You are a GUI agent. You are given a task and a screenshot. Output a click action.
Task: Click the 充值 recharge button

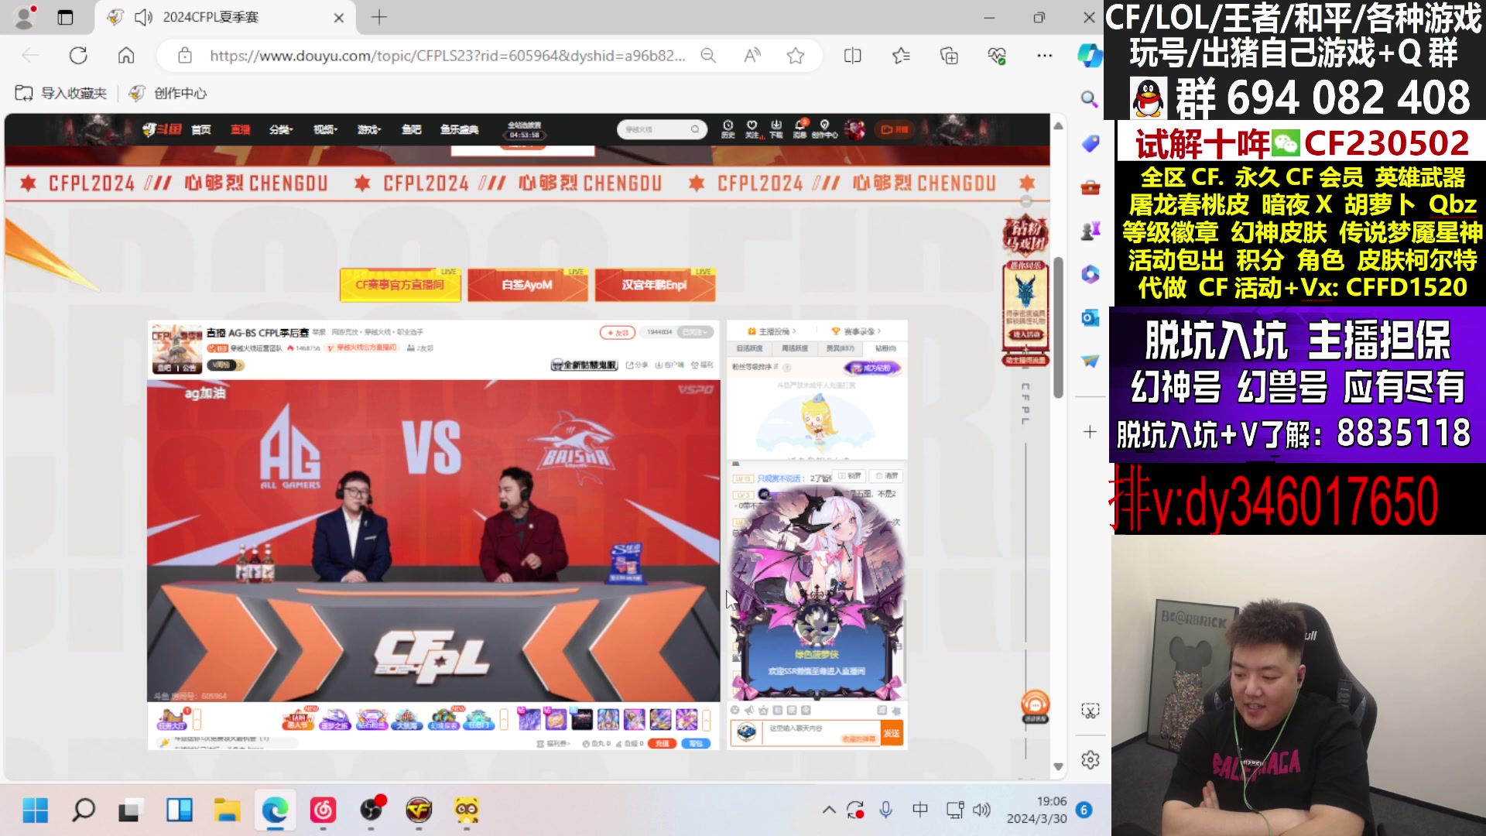(x=663, y=743)
